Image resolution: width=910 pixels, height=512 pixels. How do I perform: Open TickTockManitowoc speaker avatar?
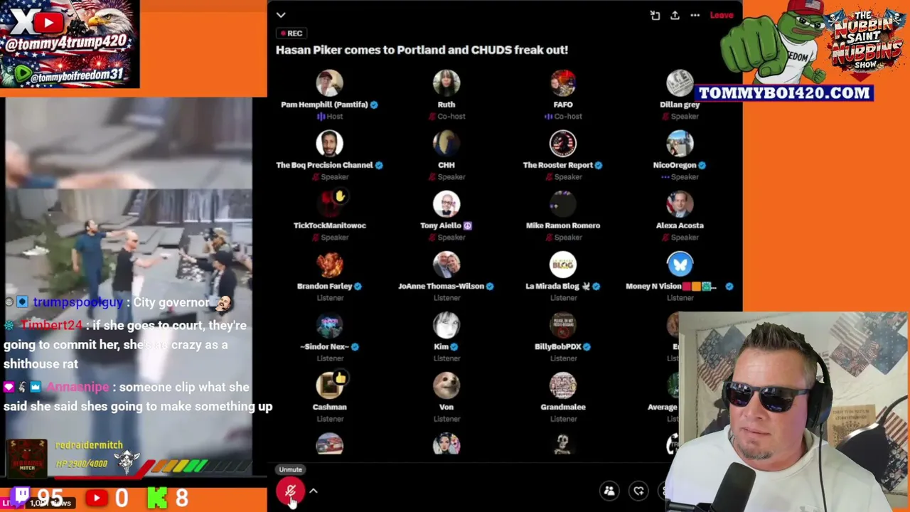(329, 204)
